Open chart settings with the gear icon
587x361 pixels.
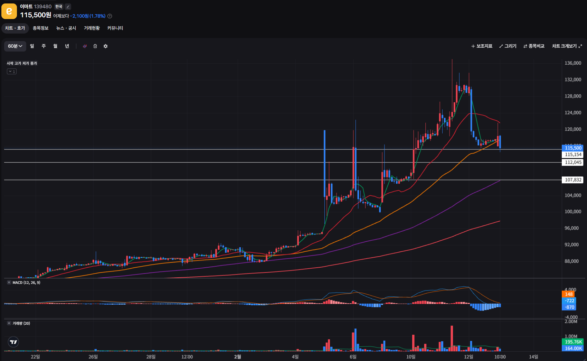[x=105, y=46]
